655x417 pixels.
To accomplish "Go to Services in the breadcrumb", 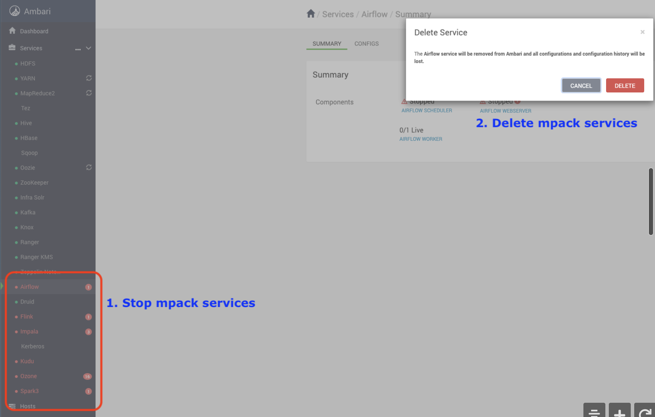I will click(338, 14).
